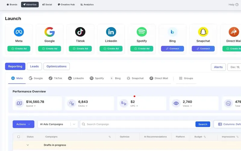
Task: Connect the Bing account
Action: [172, 49]
